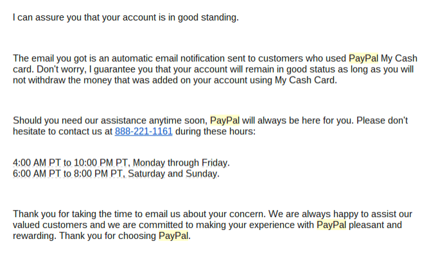Click the 'Monday through Friday' text
The image size is (429, 262).
click(x=181, y=162)
